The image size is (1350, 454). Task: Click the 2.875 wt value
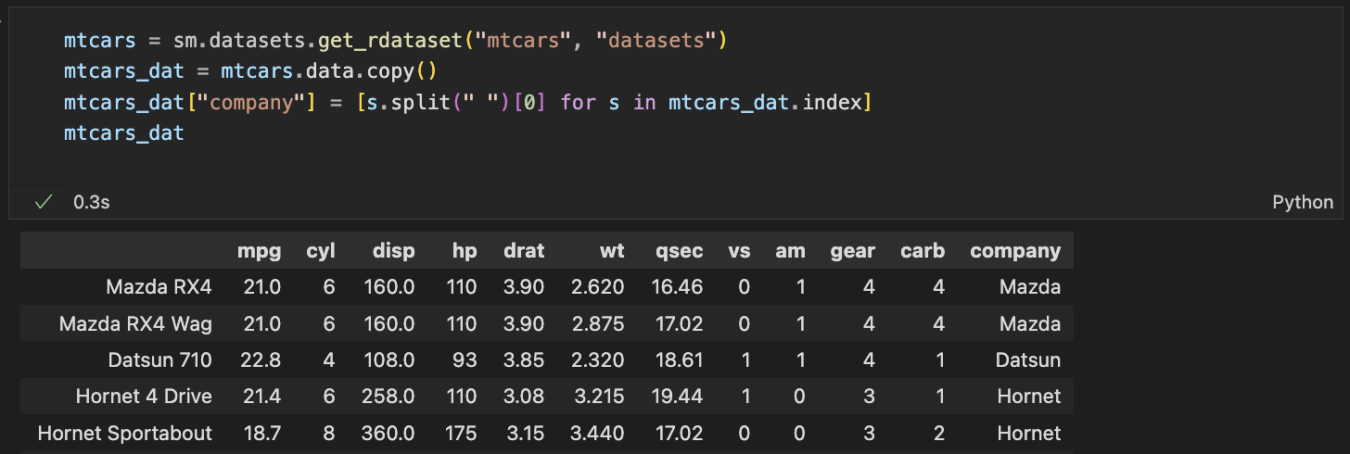click(598, 324)
